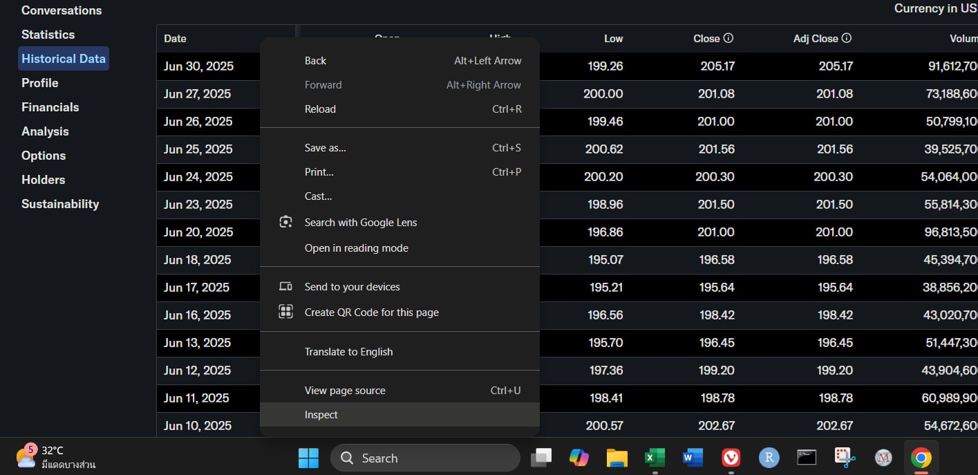Go to the Statistics sidebar link

pyautogui.click(x=48, y=35)
